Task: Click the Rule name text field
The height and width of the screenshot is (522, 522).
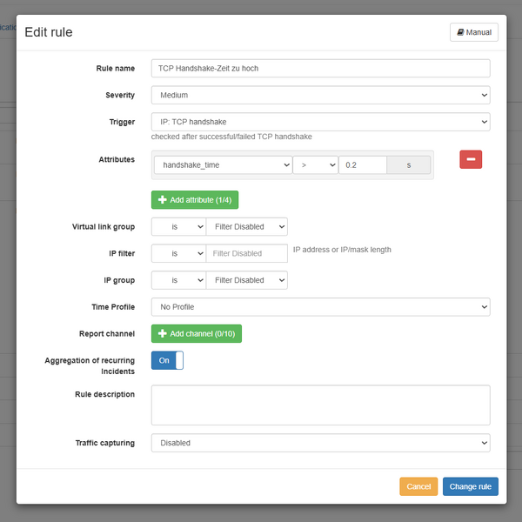Action: (320, 68)
